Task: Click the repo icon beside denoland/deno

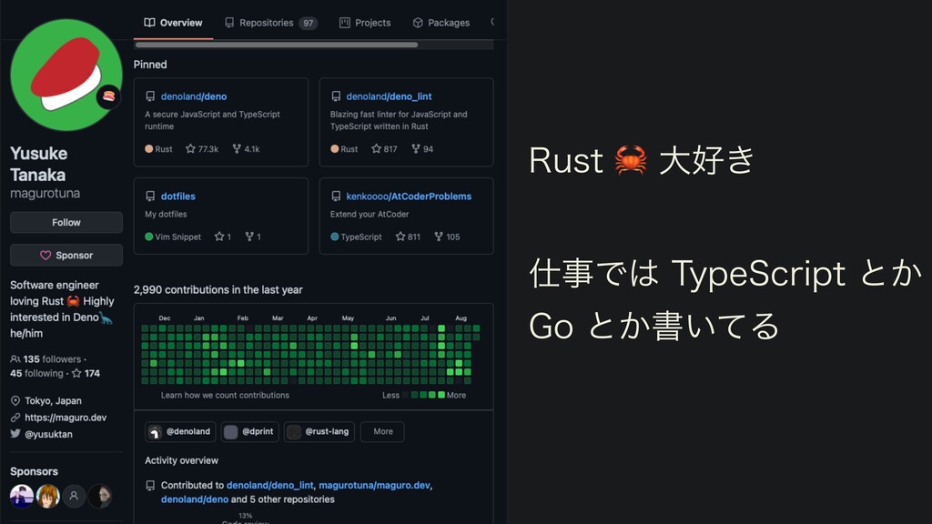Action: pyautogui.click(x=150, y=96)
